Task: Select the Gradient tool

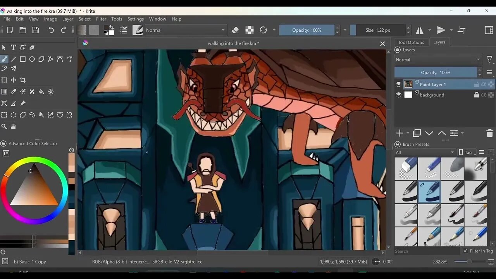Action: click(4, 92)
